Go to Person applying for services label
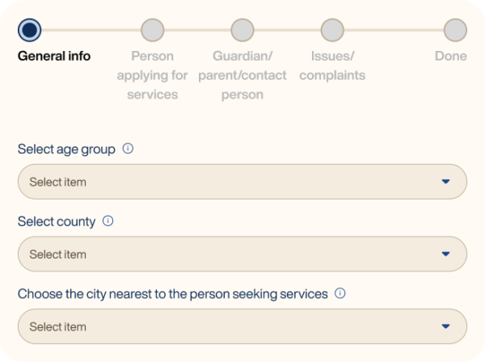The image size is (485, 362). pyautogui.click(x=153, y=75)
